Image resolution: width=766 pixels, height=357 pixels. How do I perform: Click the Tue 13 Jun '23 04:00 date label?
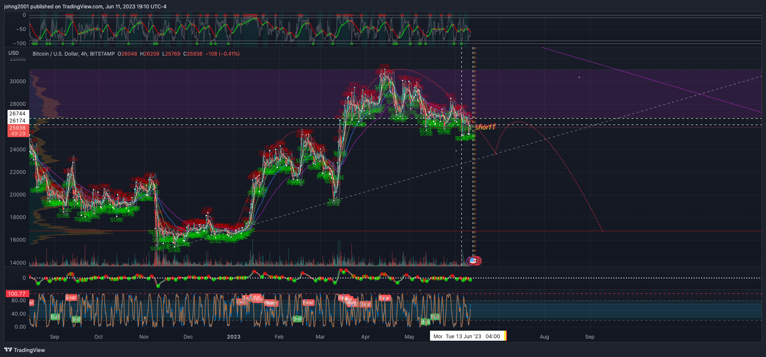coord(473,336)
